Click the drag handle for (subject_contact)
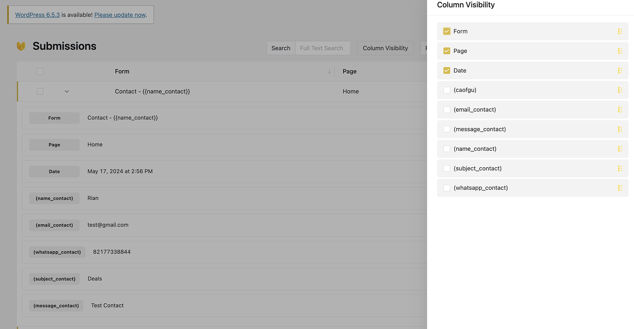Viewport: 634px width, 329px height. tap(620, 168)
